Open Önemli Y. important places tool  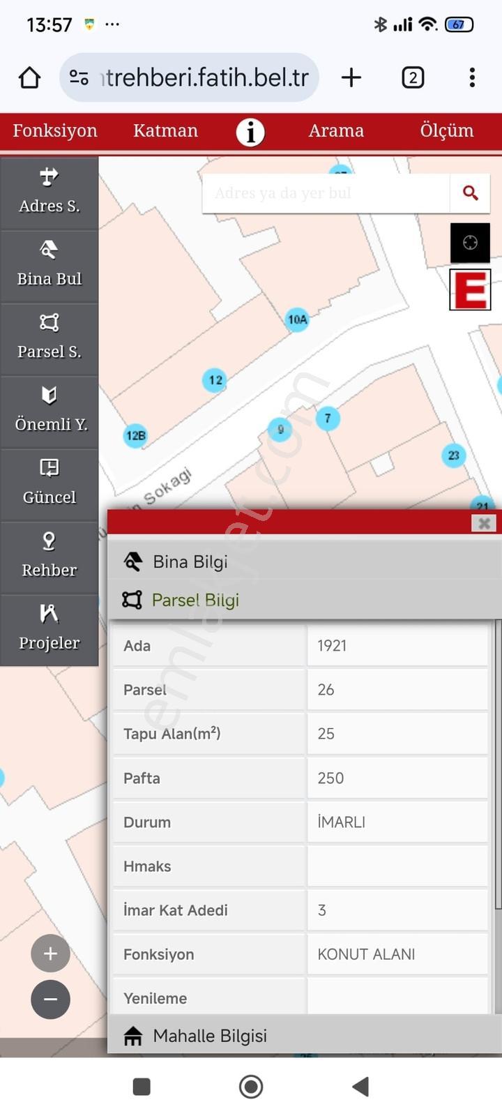[x=49, y=412]
